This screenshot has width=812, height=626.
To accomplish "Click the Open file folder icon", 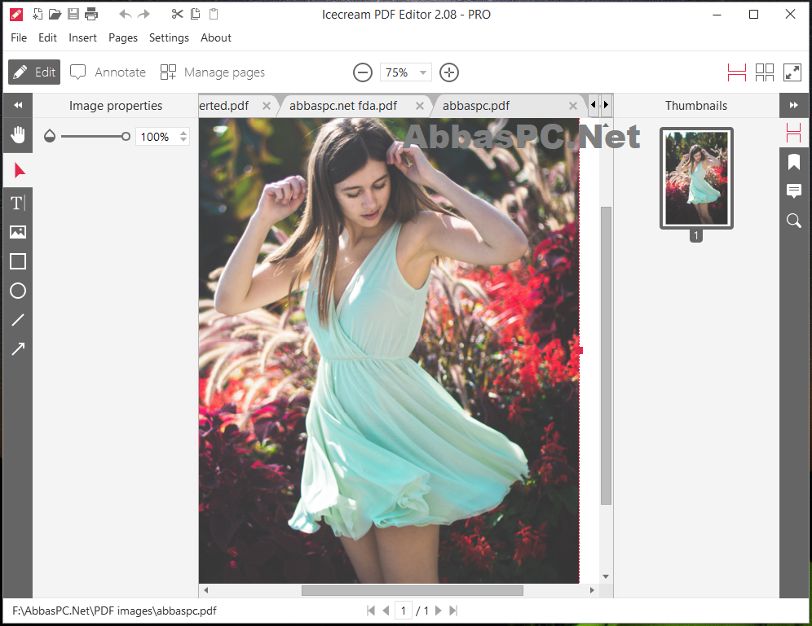I will click(55, 14).
